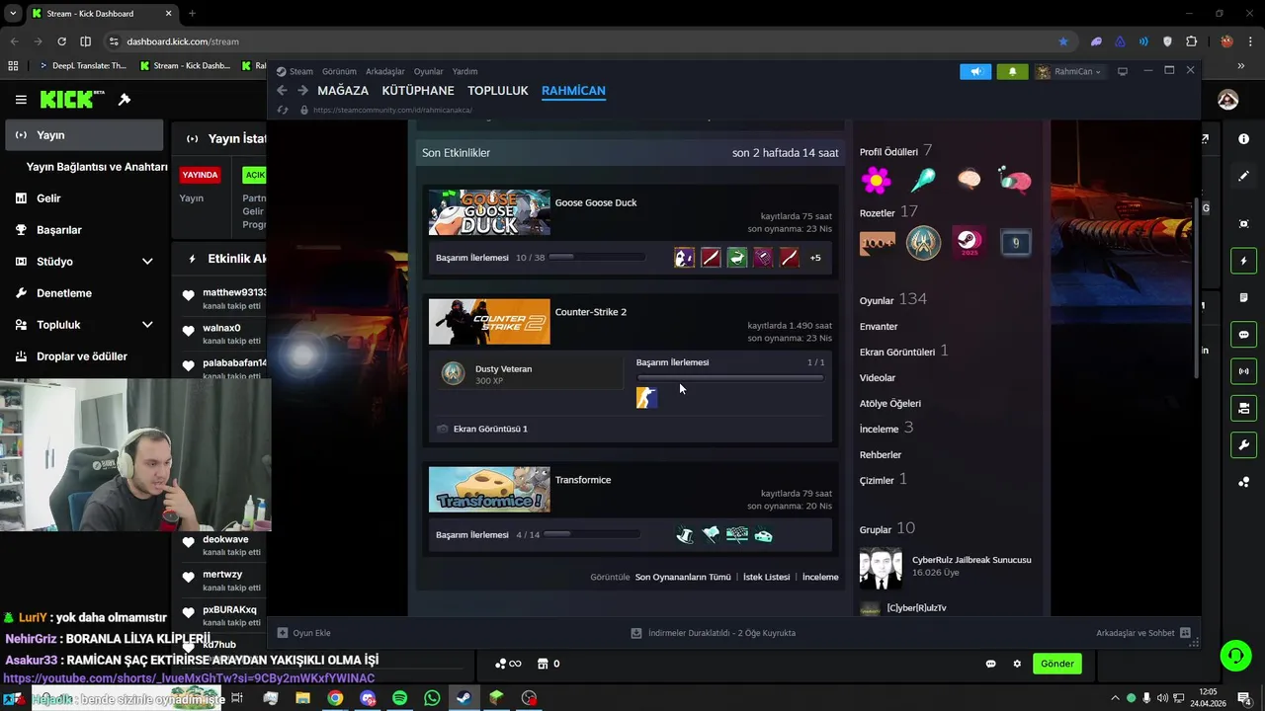
Task: Open the İstek Listesi link
Action: pyautogui.click(x=767, y=577)
